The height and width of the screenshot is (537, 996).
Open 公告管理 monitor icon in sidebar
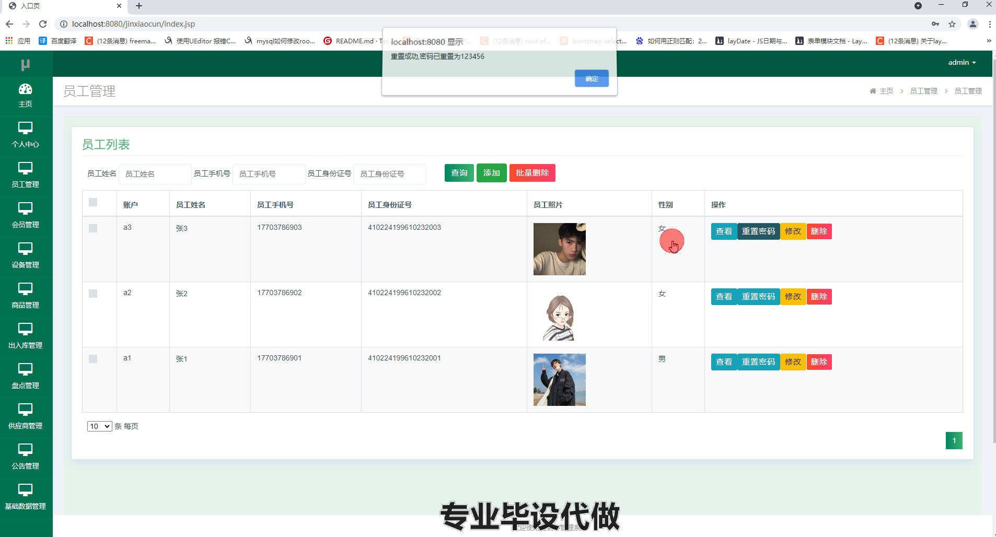[x=25, y=450]
